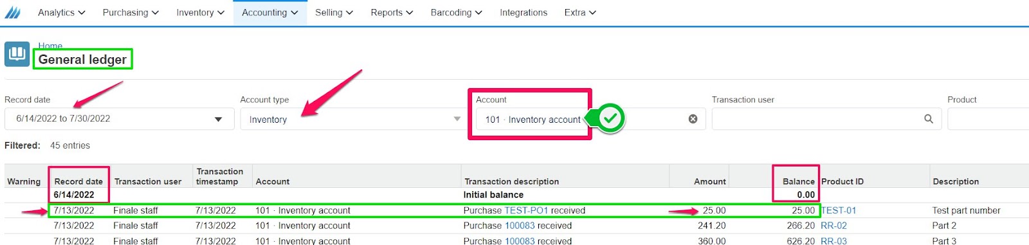Click the Finale Inventory logo icon
This screenshot has width=1029, height=245.
(x=12, y=12)
